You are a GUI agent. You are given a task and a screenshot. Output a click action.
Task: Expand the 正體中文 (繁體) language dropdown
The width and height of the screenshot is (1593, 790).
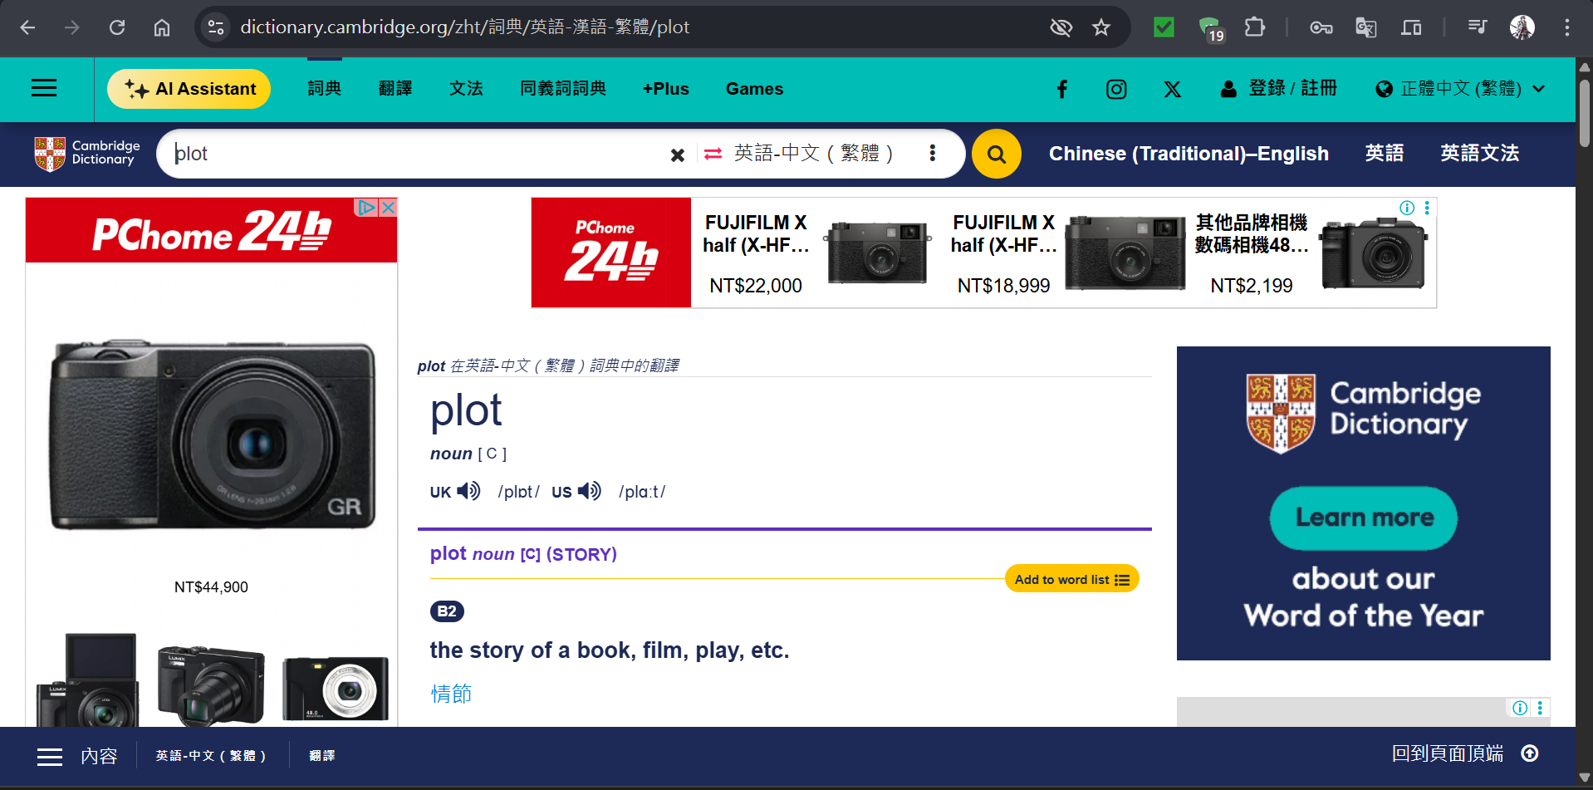pyautogui.click(x=1462, y=89)
